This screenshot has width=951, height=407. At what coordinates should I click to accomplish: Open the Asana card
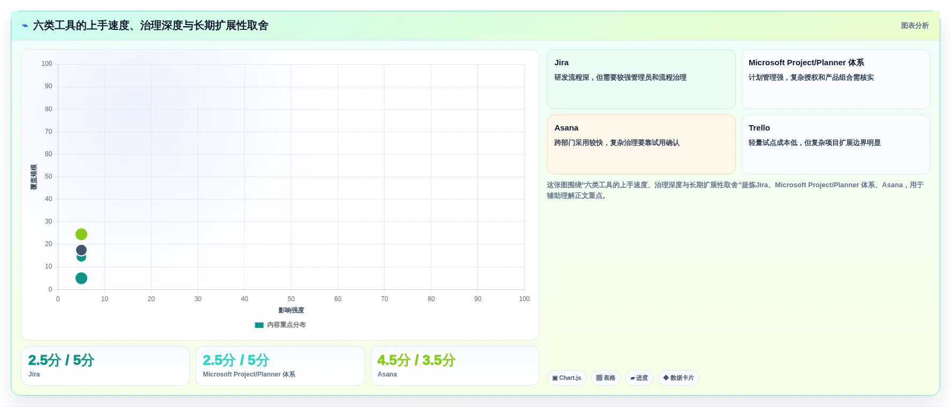coord(641,144)
